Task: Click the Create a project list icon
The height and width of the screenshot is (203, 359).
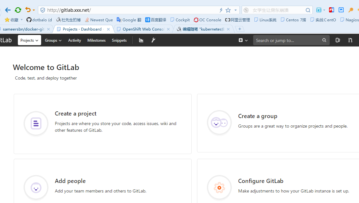Action: [x=36, y=123]
